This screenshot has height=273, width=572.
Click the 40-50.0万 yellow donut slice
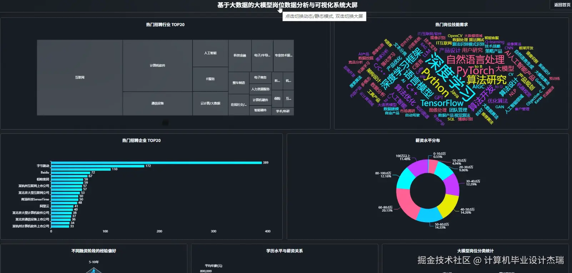pyautogui.click(x=448, y=206)
